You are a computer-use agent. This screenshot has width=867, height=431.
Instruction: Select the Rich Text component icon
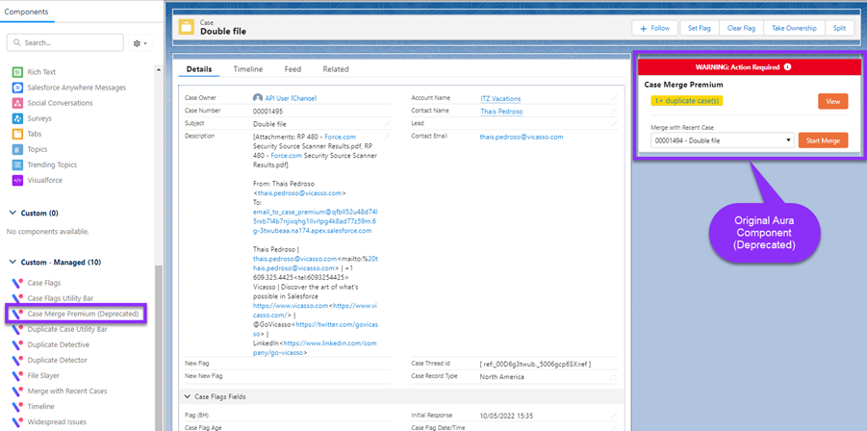(x=17, y=72)
